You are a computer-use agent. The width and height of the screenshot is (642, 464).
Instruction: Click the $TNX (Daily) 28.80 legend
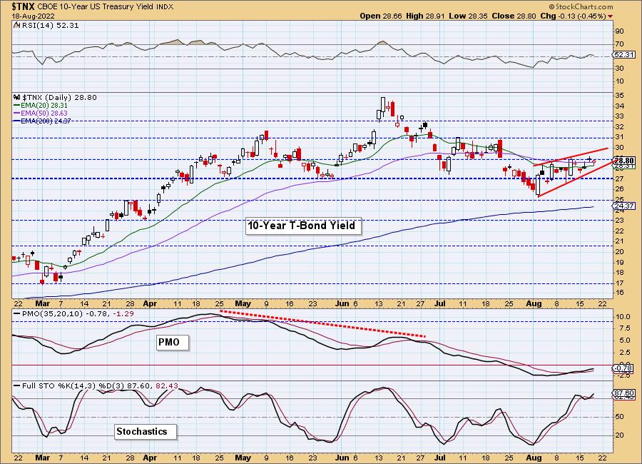coord(59,98)
